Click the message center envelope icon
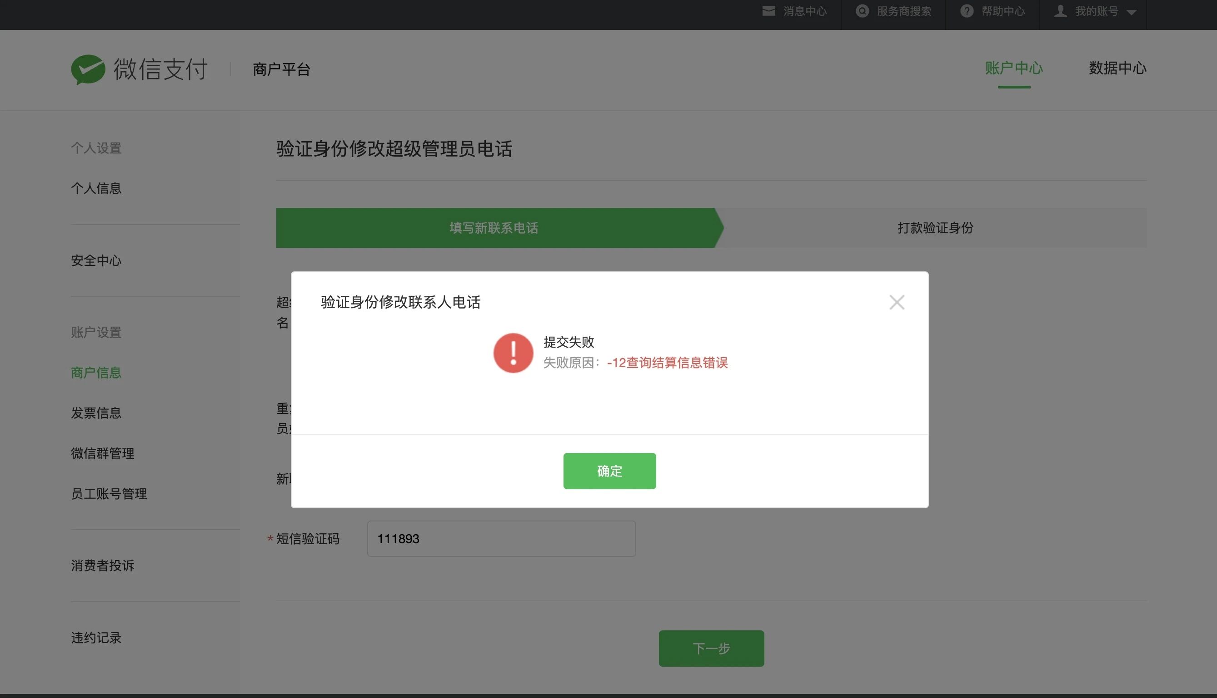 point(768,11)
